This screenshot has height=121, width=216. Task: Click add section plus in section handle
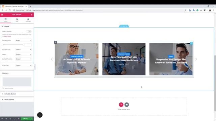tap(121, 26)
